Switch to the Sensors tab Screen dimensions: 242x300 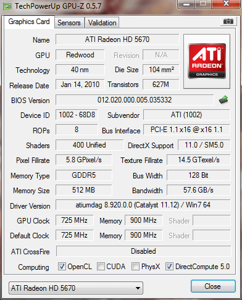tap(69, 23)
